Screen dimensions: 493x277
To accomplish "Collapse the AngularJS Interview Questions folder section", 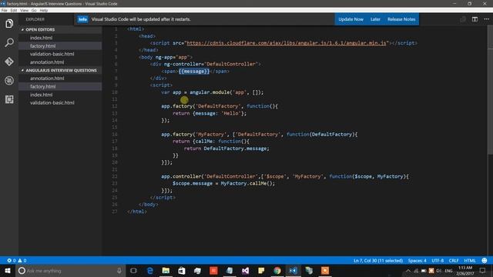I will pos(60,70).
